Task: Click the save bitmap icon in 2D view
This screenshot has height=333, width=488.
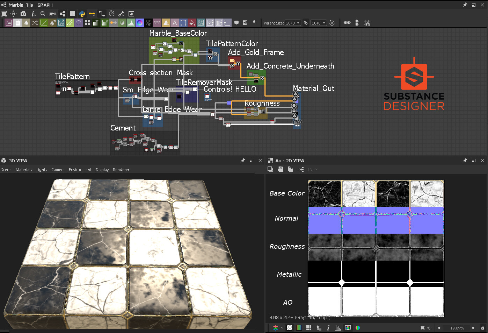Action: tap(280, 170)
